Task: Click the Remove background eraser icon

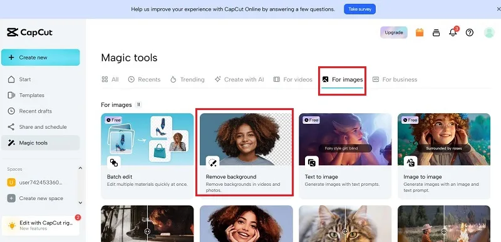Action: click(x=212, y=163)
